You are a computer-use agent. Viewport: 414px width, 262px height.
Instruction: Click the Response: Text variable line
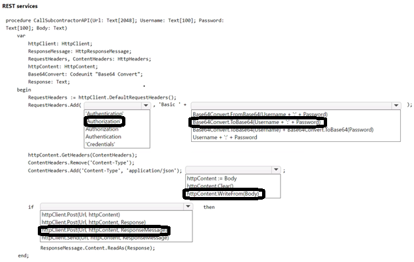pyautogui.click(x=49, y=82)
